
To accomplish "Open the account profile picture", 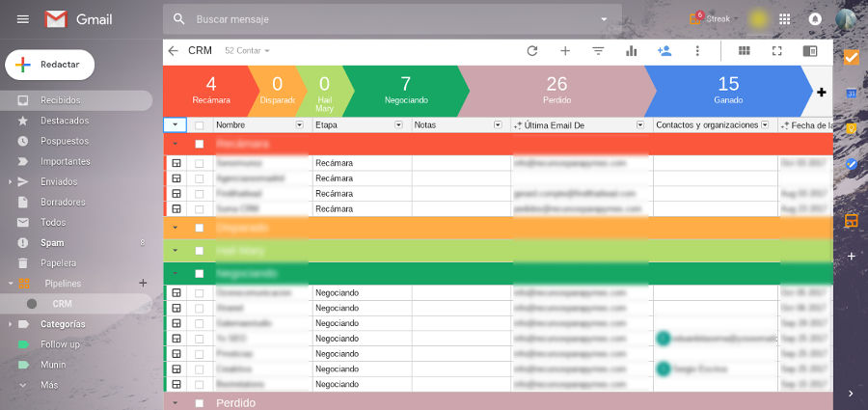I will 845,19.
